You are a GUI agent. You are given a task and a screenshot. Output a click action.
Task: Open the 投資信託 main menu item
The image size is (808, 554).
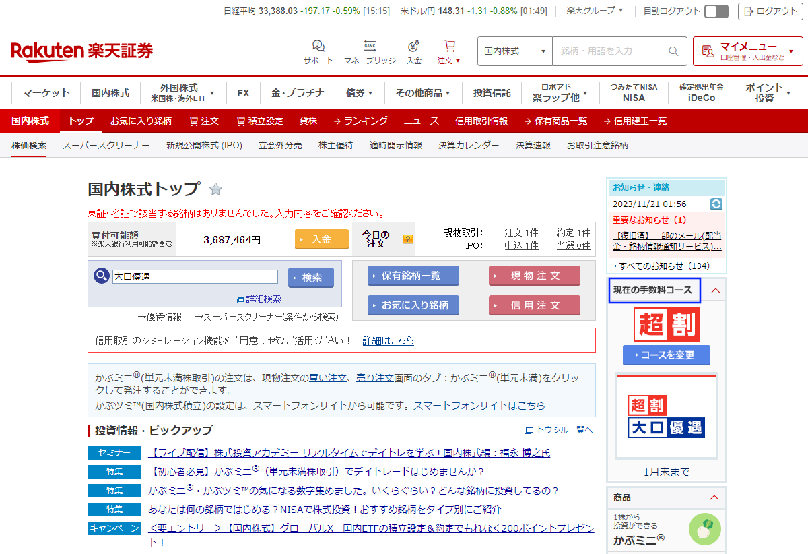tap(492, 93)
